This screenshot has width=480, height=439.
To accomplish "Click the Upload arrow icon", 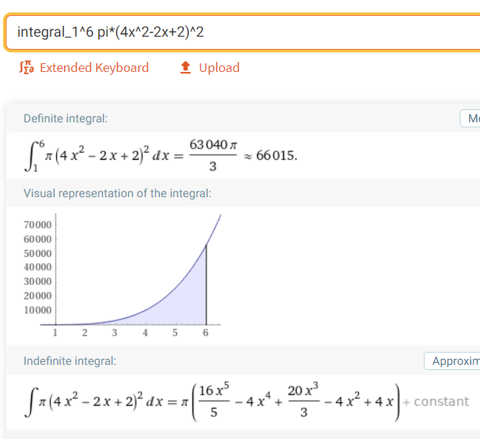I will (x=185, y=68).
